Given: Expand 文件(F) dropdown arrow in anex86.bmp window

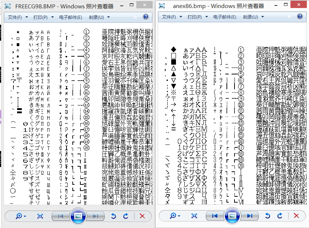Looking at the screenshot, I should click(x=181, y=17).
